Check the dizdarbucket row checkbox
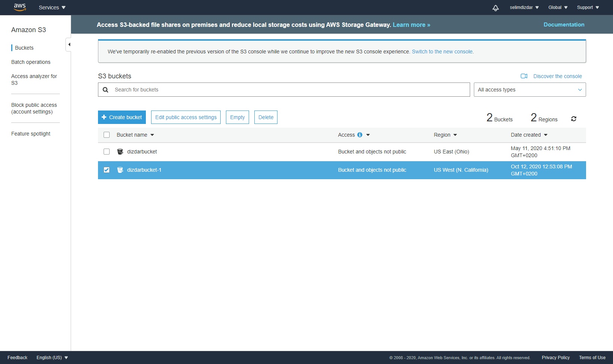The height and width of the screenshot is (364, 613). point(107,152)
